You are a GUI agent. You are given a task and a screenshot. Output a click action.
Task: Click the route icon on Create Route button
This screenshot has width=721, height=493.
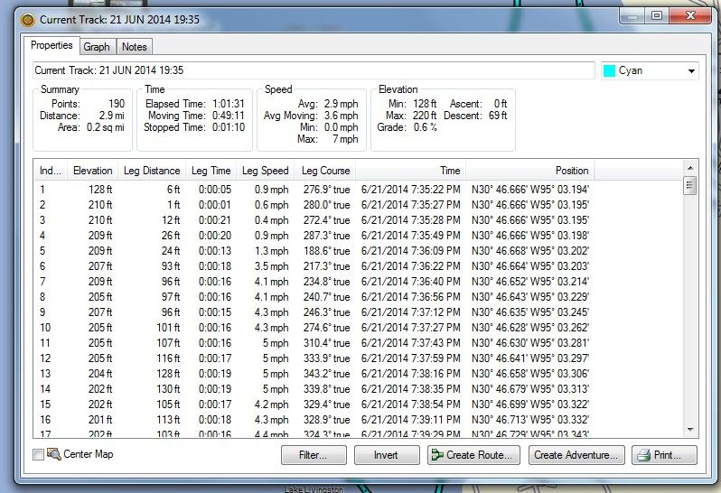click(x=440, y=456)
